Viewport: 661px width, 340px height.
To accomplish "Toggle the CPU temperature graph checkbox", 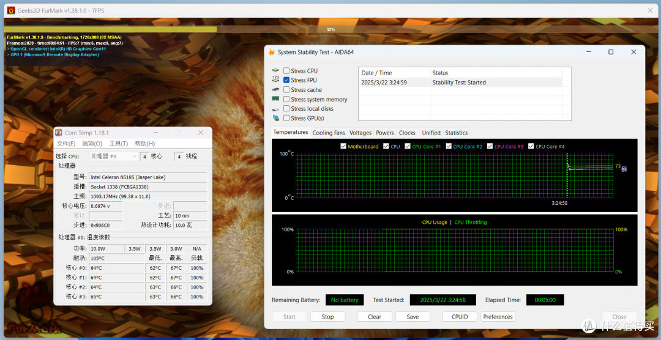I will coord(386,147).
